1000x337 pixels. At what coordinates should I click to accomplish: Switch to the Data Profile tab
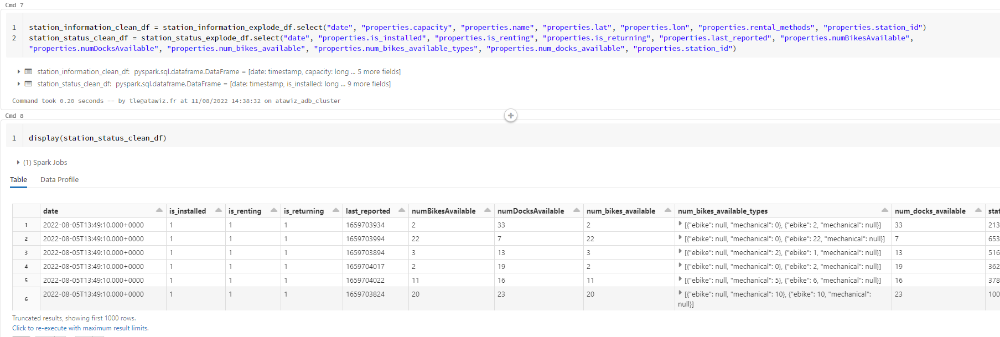pos(59,180)
